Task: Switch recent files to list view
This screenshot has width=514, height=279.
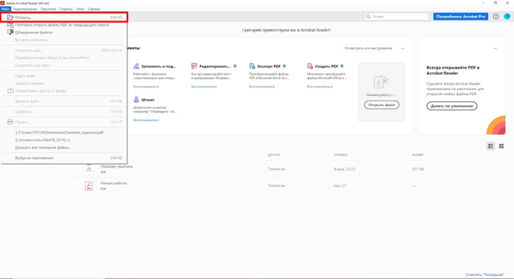Action: (x=490, y=146)
